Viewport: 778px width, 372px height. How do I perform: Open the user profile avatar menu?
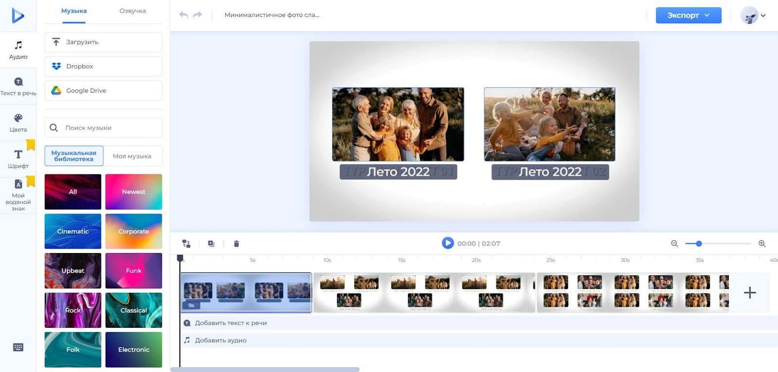point(752,16)
